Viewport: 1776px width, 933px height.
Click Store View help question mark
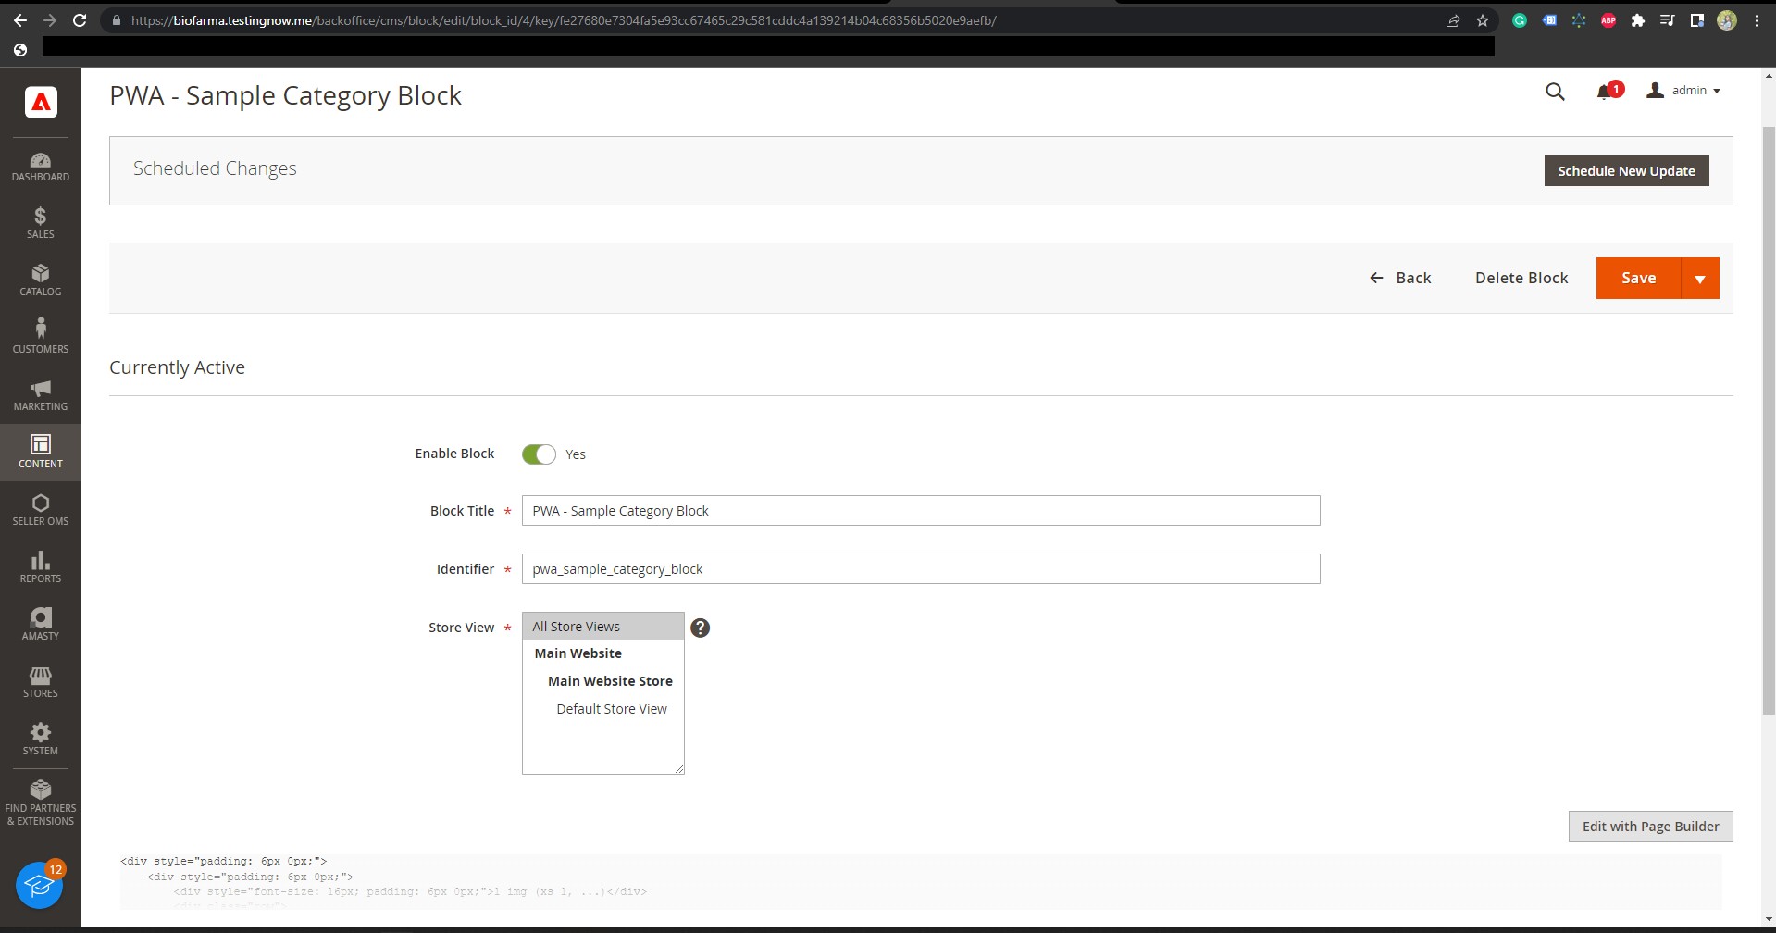coord(701,628)
